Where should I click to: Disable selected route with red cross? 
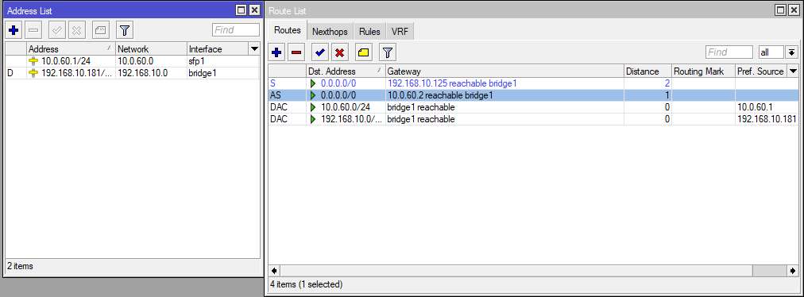(339, 52)
